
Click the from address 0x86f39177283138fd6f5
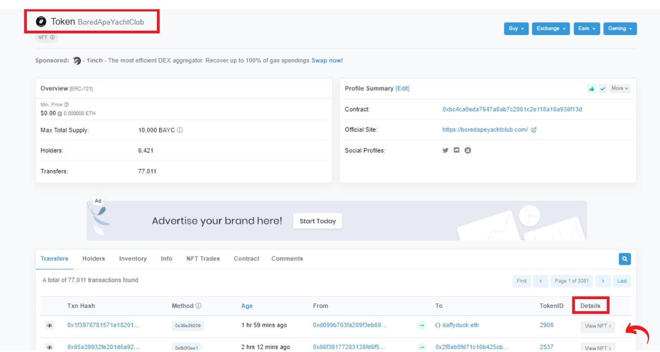349,347
